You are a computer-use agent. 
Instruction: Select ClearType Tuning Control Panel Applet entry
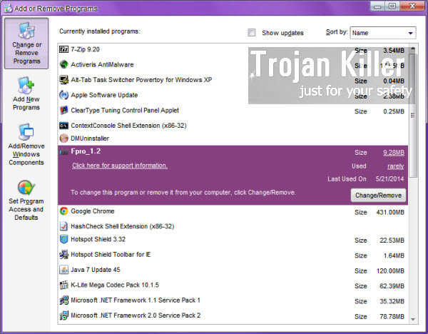[x=125, y=111]
